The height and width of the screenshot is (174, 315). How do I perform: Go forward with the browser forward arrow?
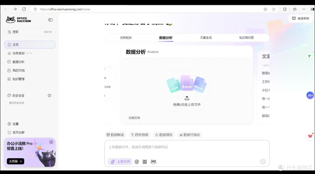[15, 9]
